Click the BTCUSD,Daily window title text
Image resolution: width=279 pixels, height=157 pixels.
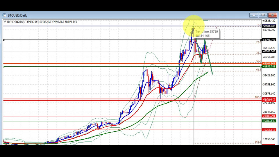(x=17, y=15)
